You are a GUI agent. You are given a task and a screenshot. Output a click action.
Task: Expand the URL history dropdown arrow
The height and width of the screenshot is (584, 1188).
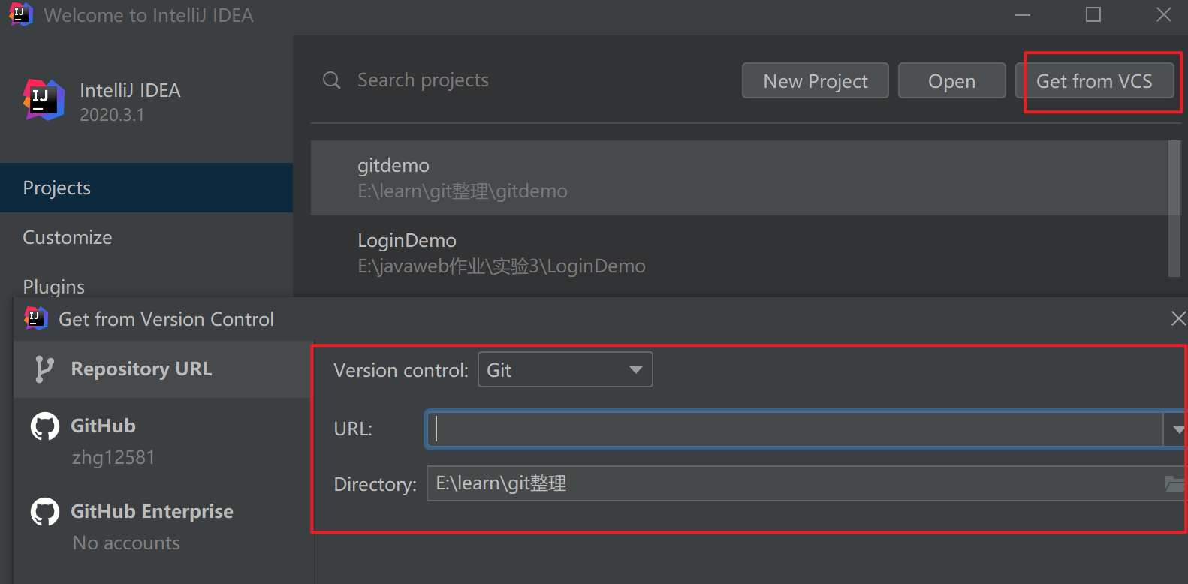pos(1177,429)
